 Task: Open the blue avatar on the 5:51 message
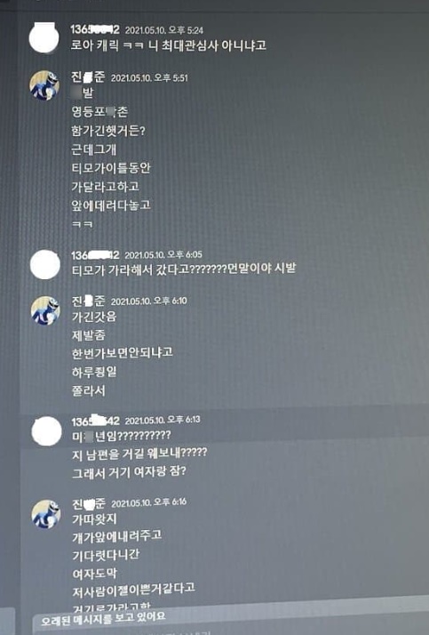[x=44, y=85]
